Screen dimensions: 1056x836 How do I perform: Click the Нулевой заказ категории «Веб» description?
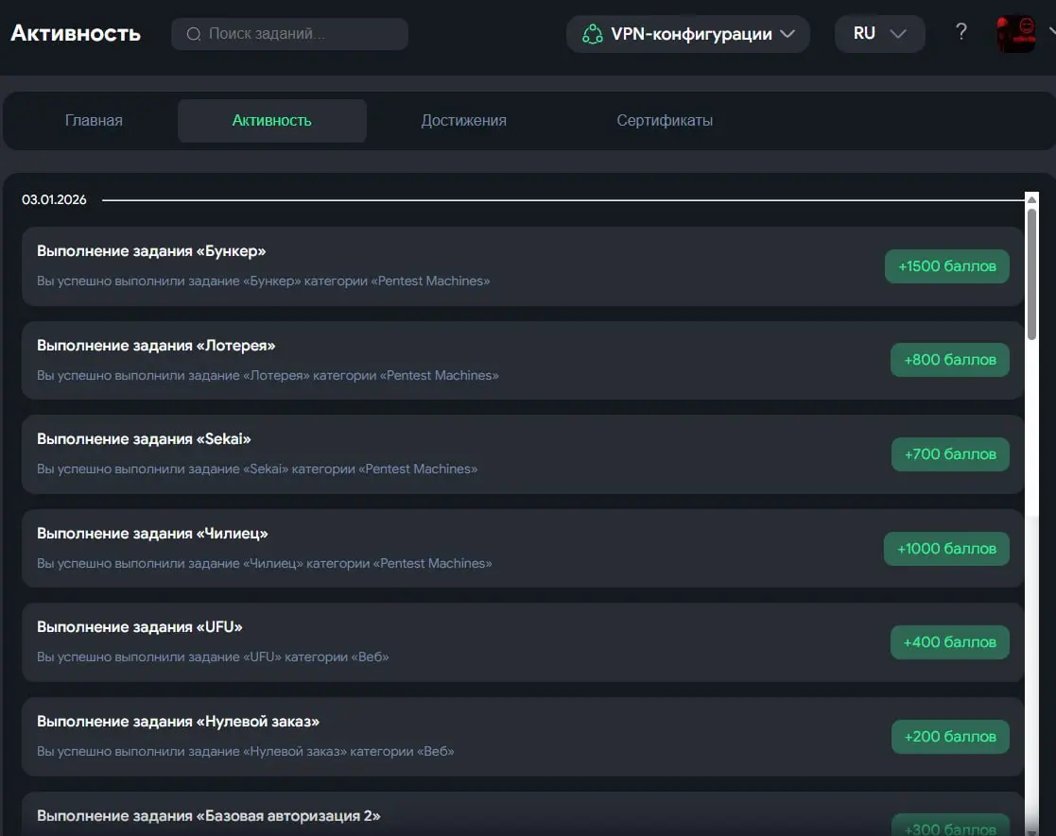click(246, 751)
